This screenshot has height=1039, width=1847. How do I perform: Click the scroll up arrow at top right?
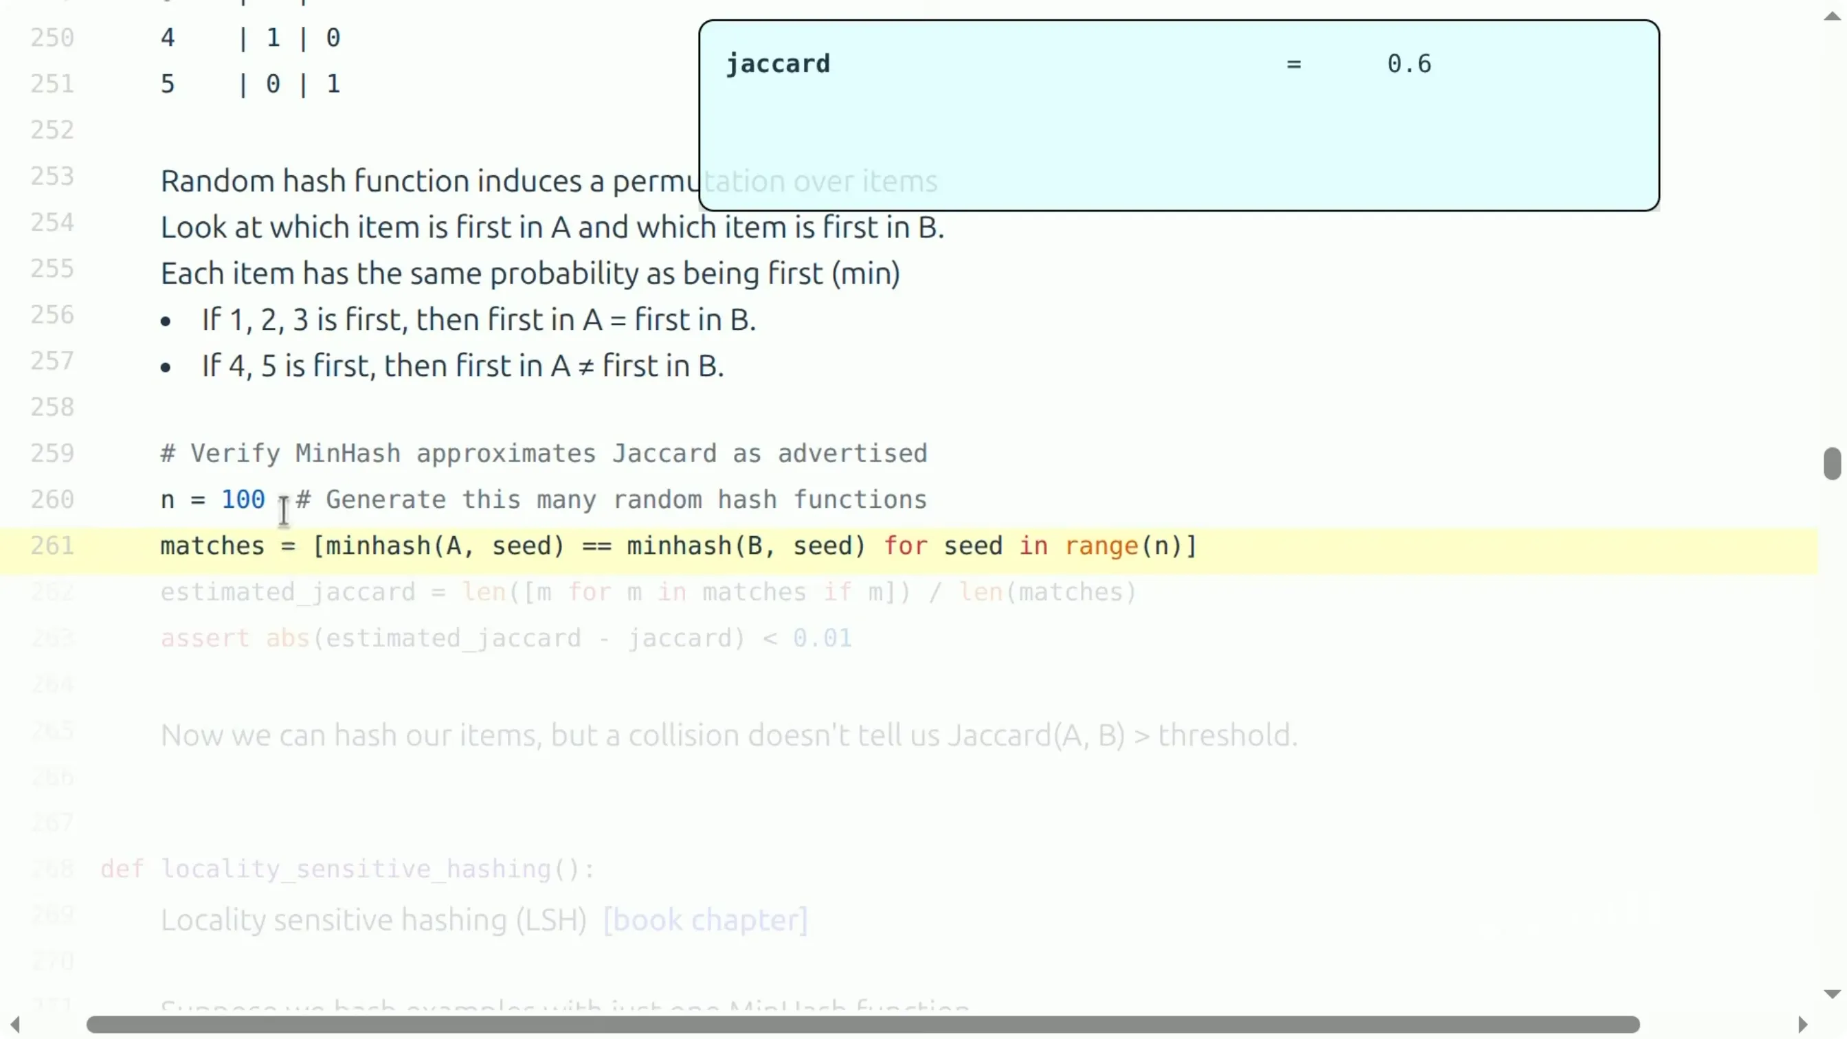click(1832, 16)
